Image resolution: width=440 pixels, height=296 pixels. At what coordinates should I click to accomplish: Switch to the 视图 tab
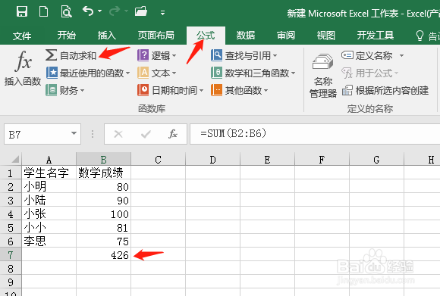coord(325,36)
